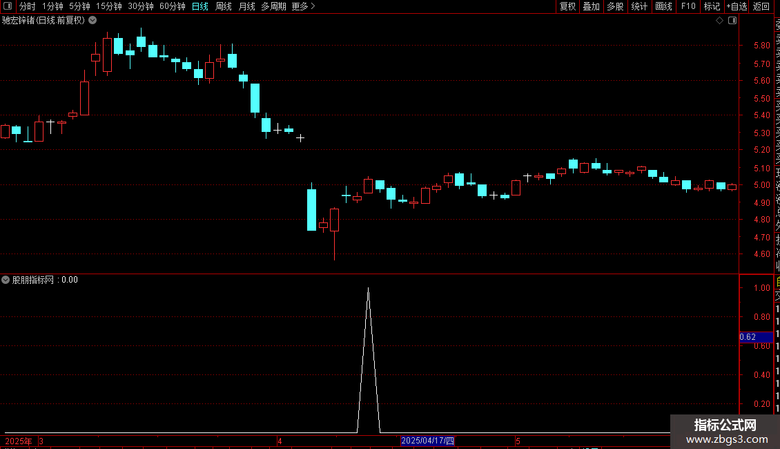Click the month 3 marker on time axis
This screenshot has width=780, height=449.
pyautogui.click(x=41, y=441)
